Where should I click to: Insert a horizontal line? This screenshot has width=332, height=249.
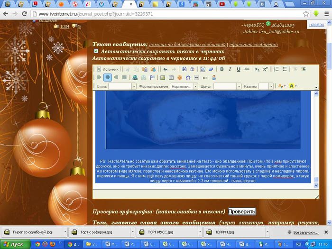coord(196,78)
